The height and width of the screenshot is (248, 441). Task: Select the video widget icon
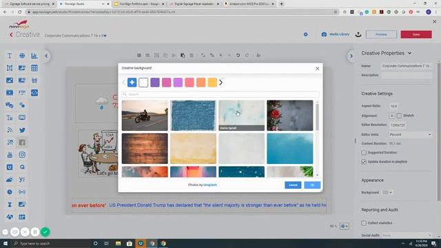point(10,92)
